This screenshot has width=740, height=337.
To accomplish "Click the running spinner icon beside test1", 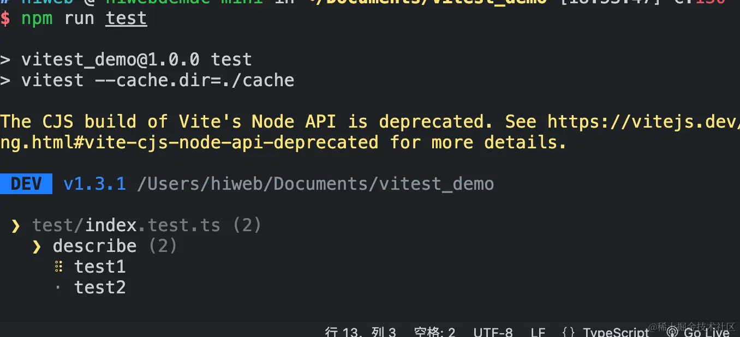I will point(58,267).
